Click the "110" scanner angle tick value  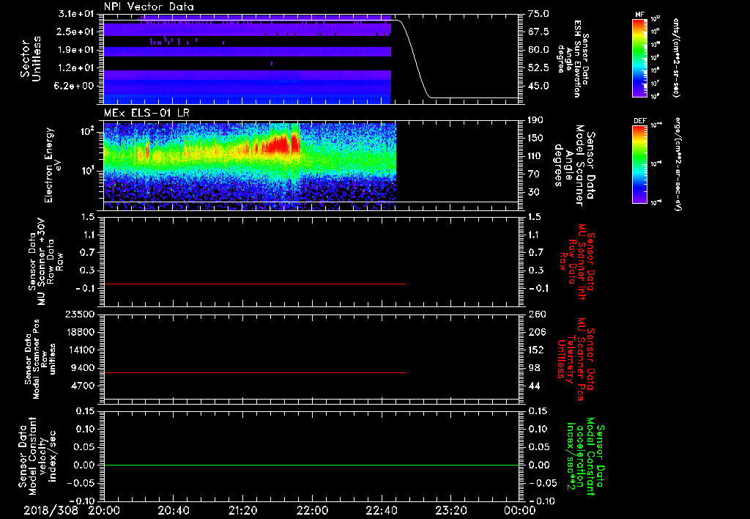(x=536, y=156)
